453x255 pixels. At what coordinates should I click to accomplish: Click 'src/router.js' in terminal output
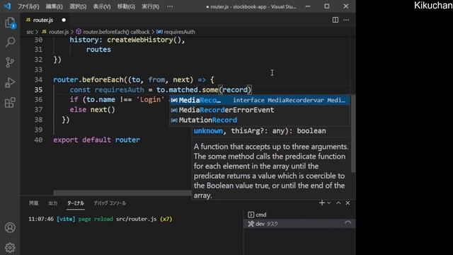pos(137,219)
